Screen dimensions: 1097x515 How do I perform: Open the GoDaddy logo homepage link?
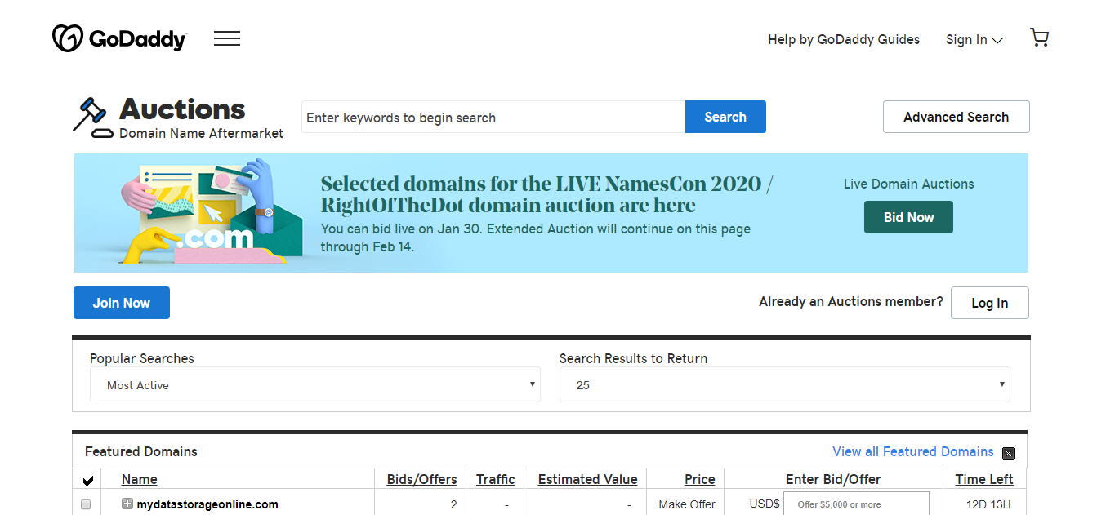(x=119, y=38)
